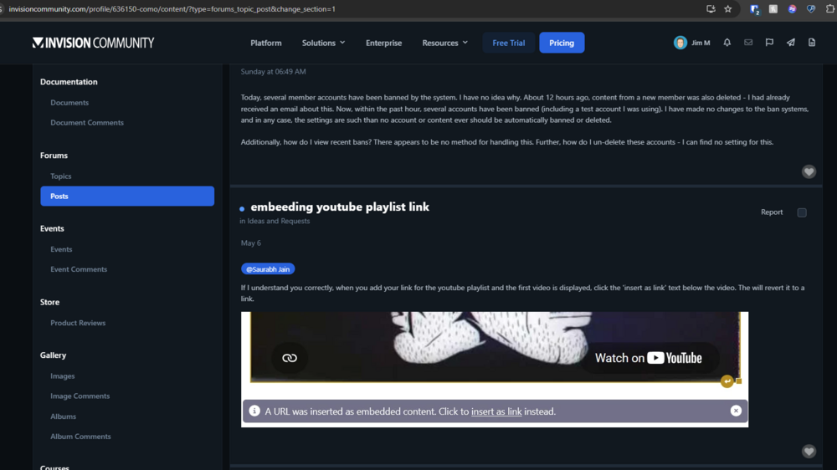Open the Platform menu item
Screen dimensions: 837x470
[266, 43]
